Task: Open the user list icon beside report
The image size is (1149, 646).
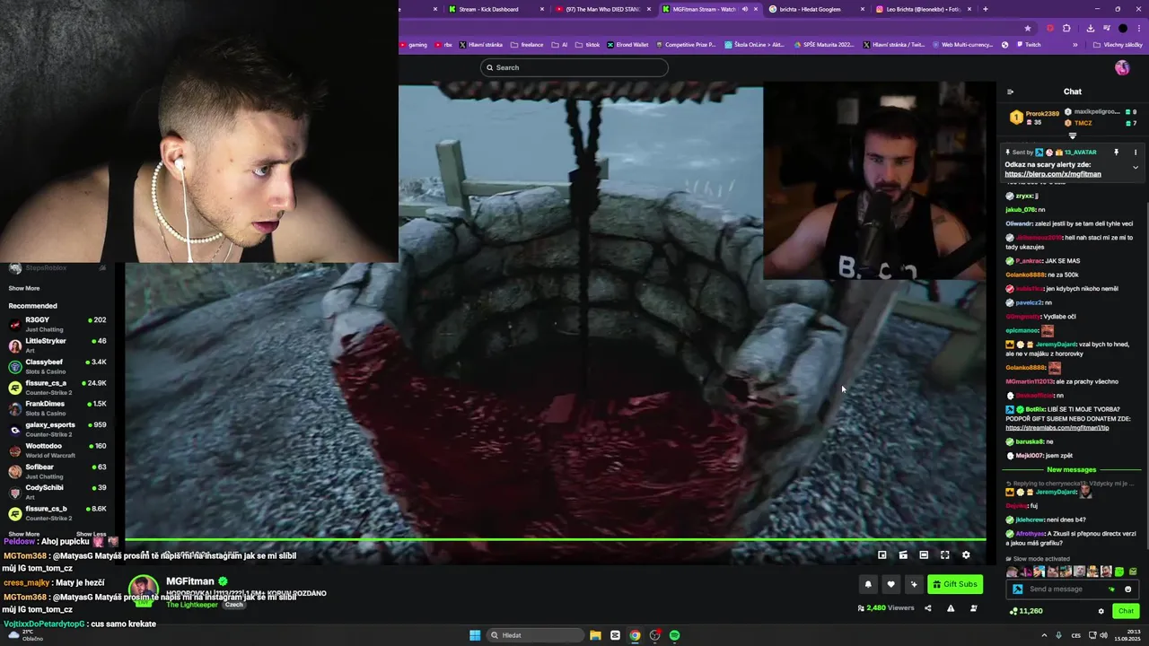Action: [974, 608]
